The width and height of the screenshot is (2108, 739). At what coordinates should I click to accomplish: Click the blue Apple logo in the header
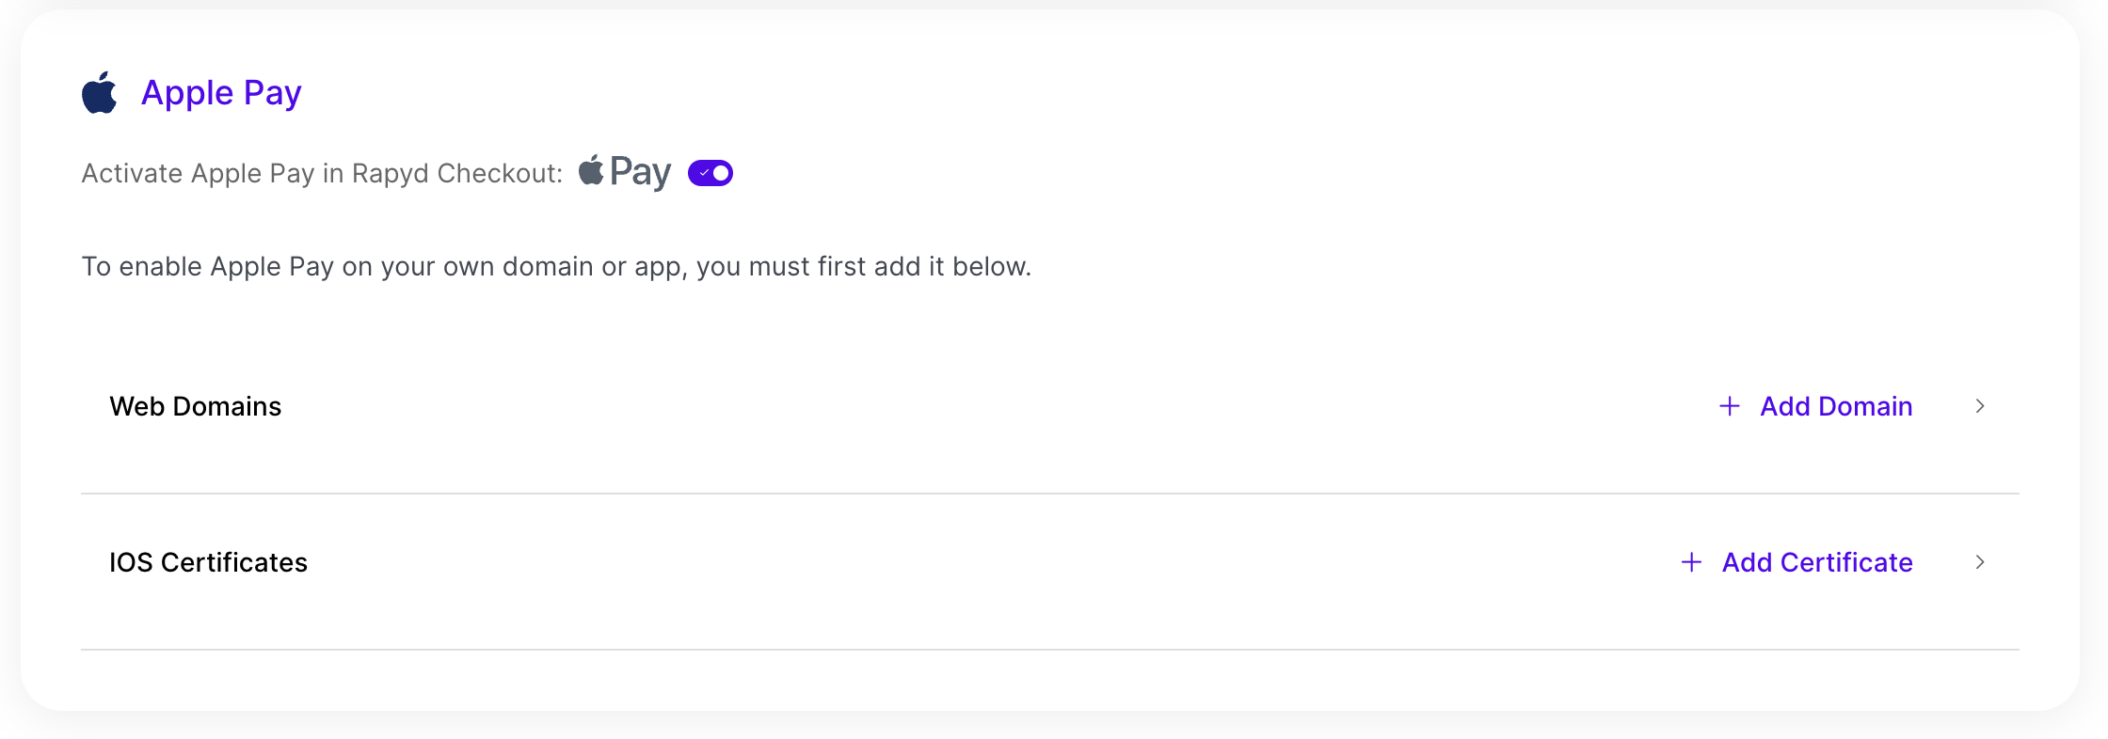pos(99,93)
